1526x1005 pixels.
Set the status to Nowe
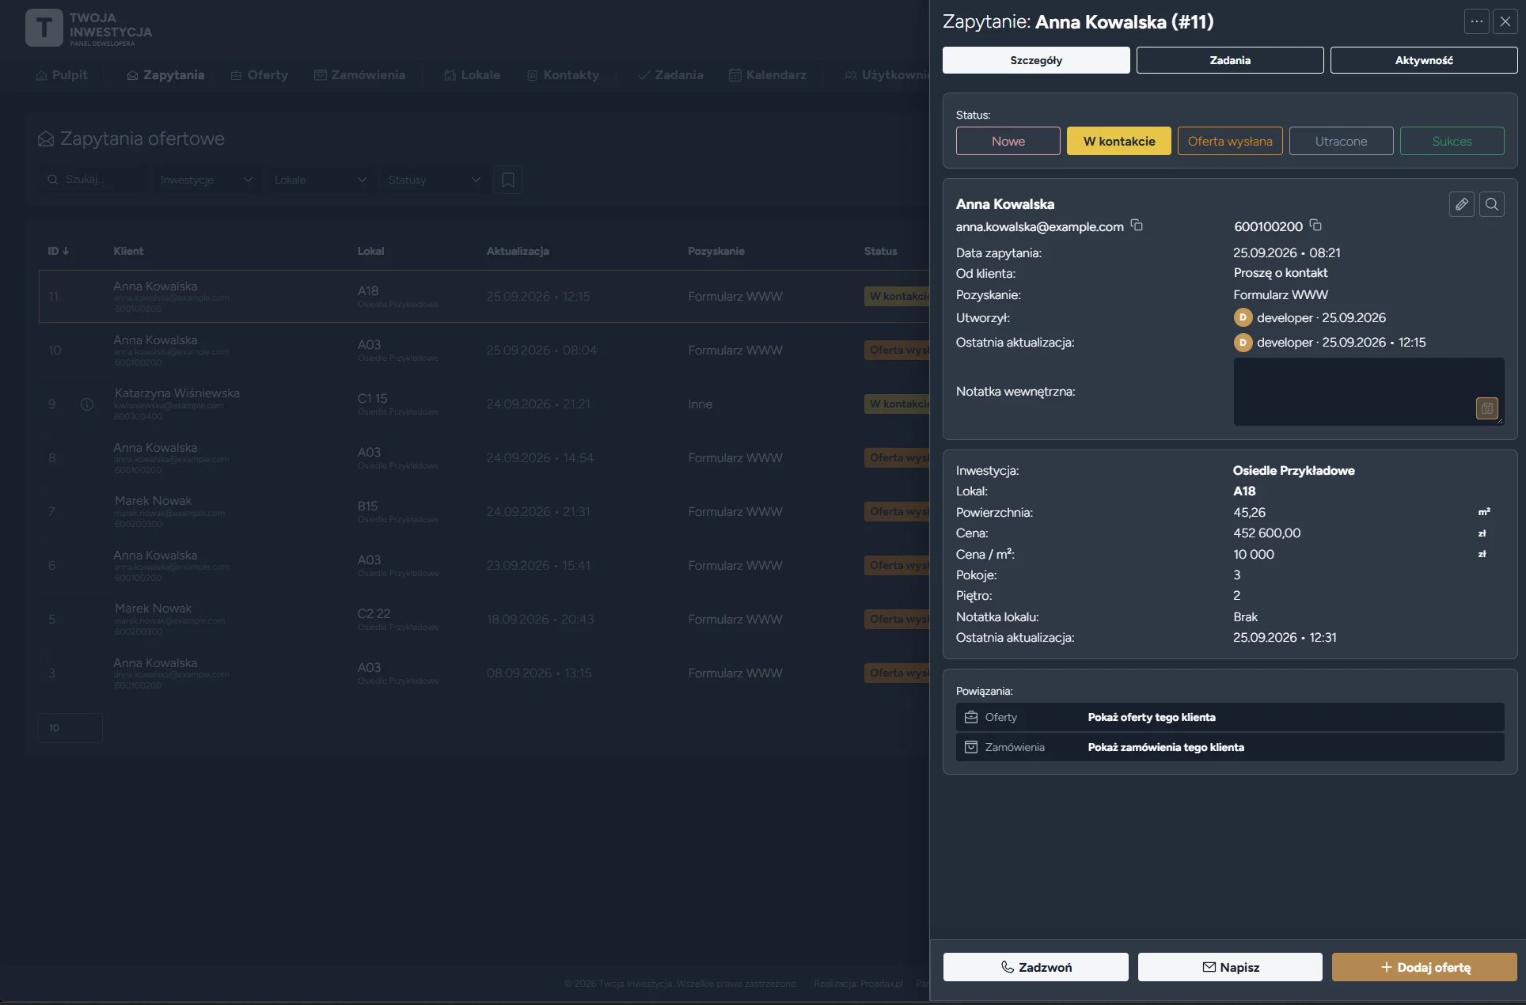click(1008, 141)
